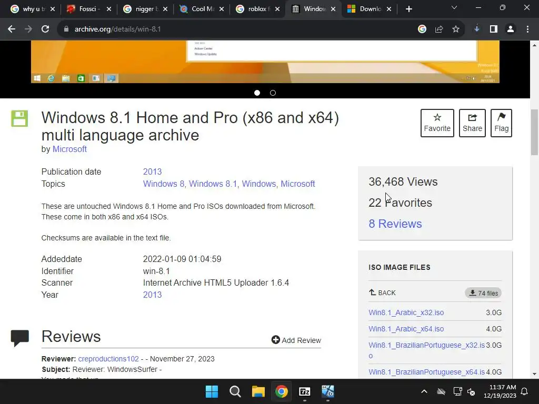Open the 'Windows' topic link
This screenshot has width=539, height=404.
click(x=259, y=184)
